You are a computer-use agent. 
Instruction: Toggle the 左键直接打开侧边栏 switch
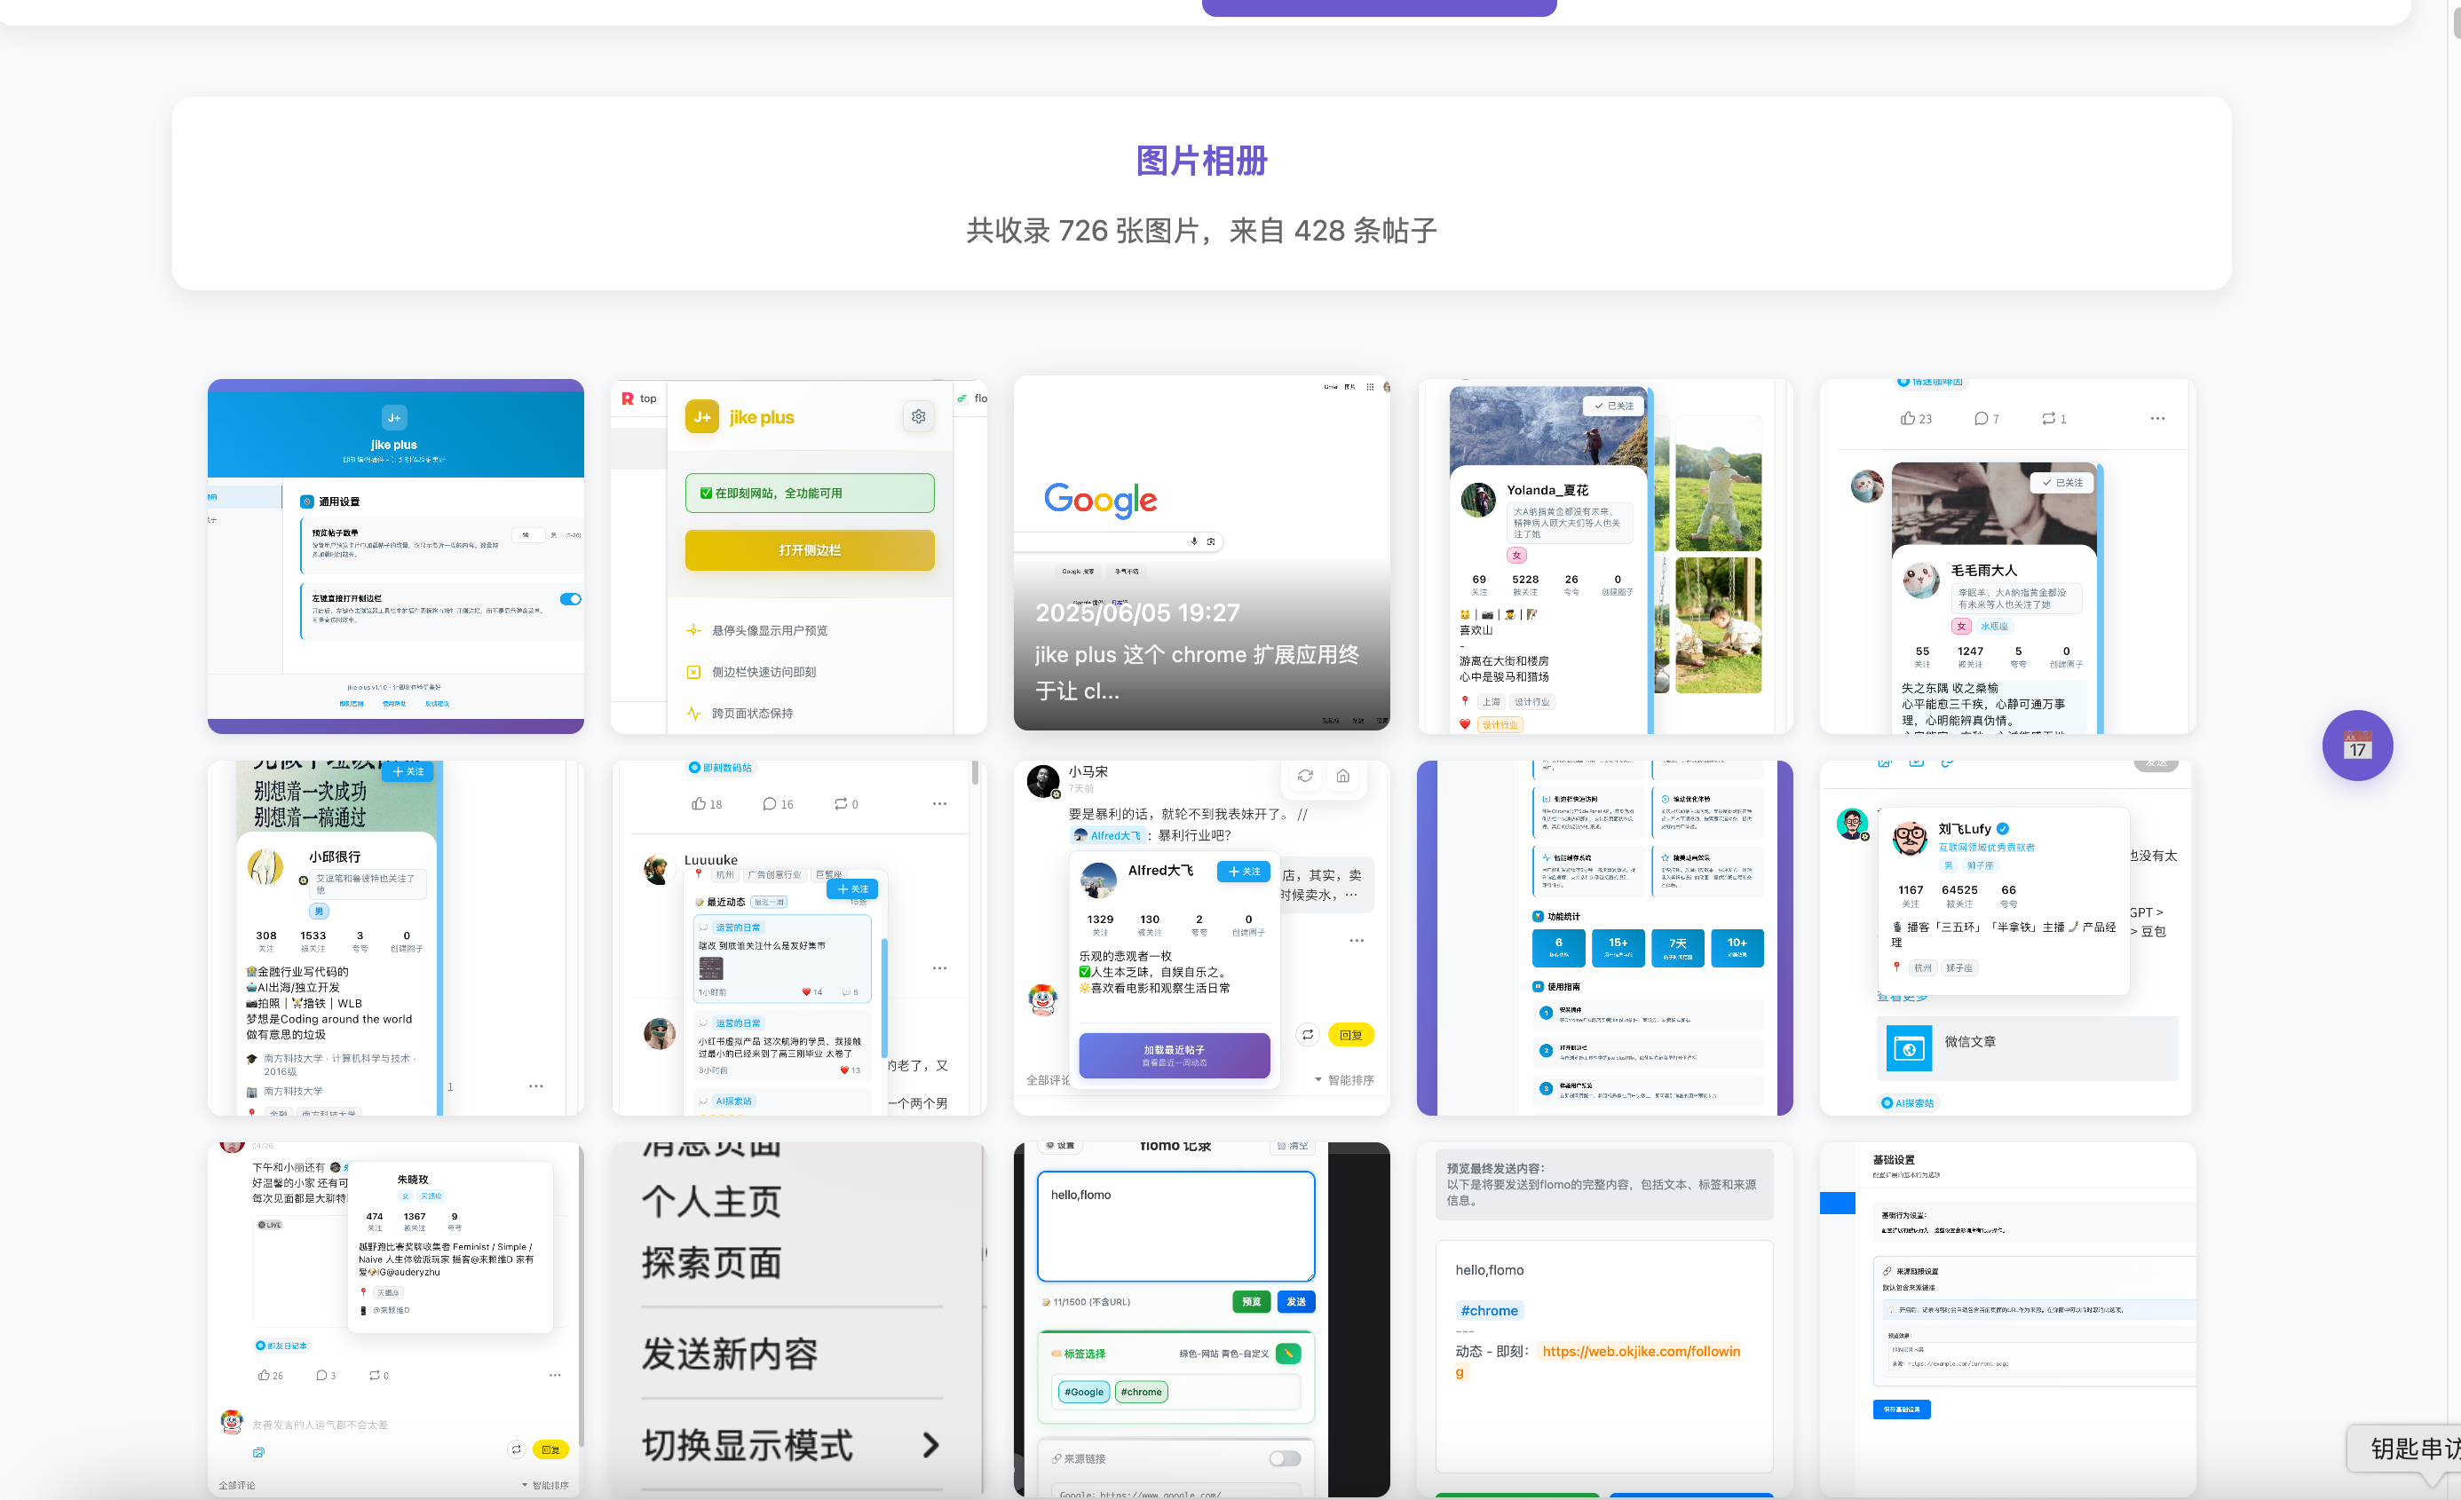coord(570,599)
